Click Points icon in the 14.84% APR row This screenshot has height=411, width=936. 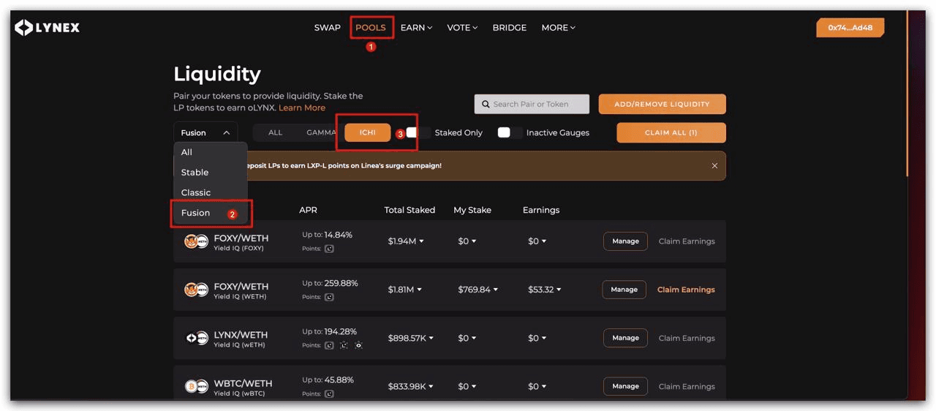329,249
